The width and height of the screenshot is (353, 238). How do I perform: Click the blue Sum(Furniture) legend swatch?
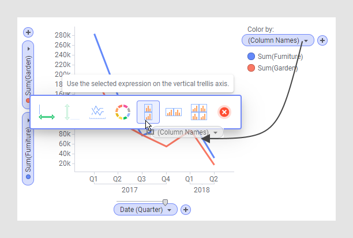pos(251,57)
